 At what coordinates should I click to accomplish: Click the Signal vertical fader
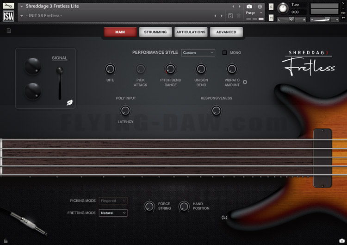tap(60, 83)
